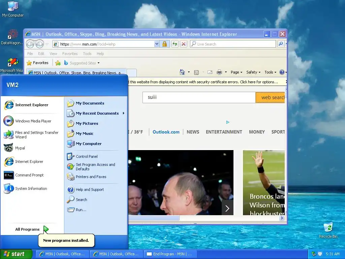Screen dimensions: 345x259
Task: Open MONEY section link on MSN
Action: click(257, 132)
